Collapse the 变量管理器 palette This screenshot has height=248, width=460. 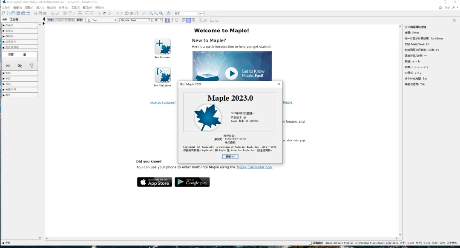click(x=20, y=47)
